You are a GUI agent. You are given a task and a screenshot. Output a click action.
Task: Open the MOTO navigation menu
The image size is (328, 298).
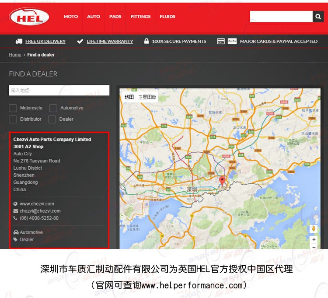pyautogui.click(x=70, y=17)
